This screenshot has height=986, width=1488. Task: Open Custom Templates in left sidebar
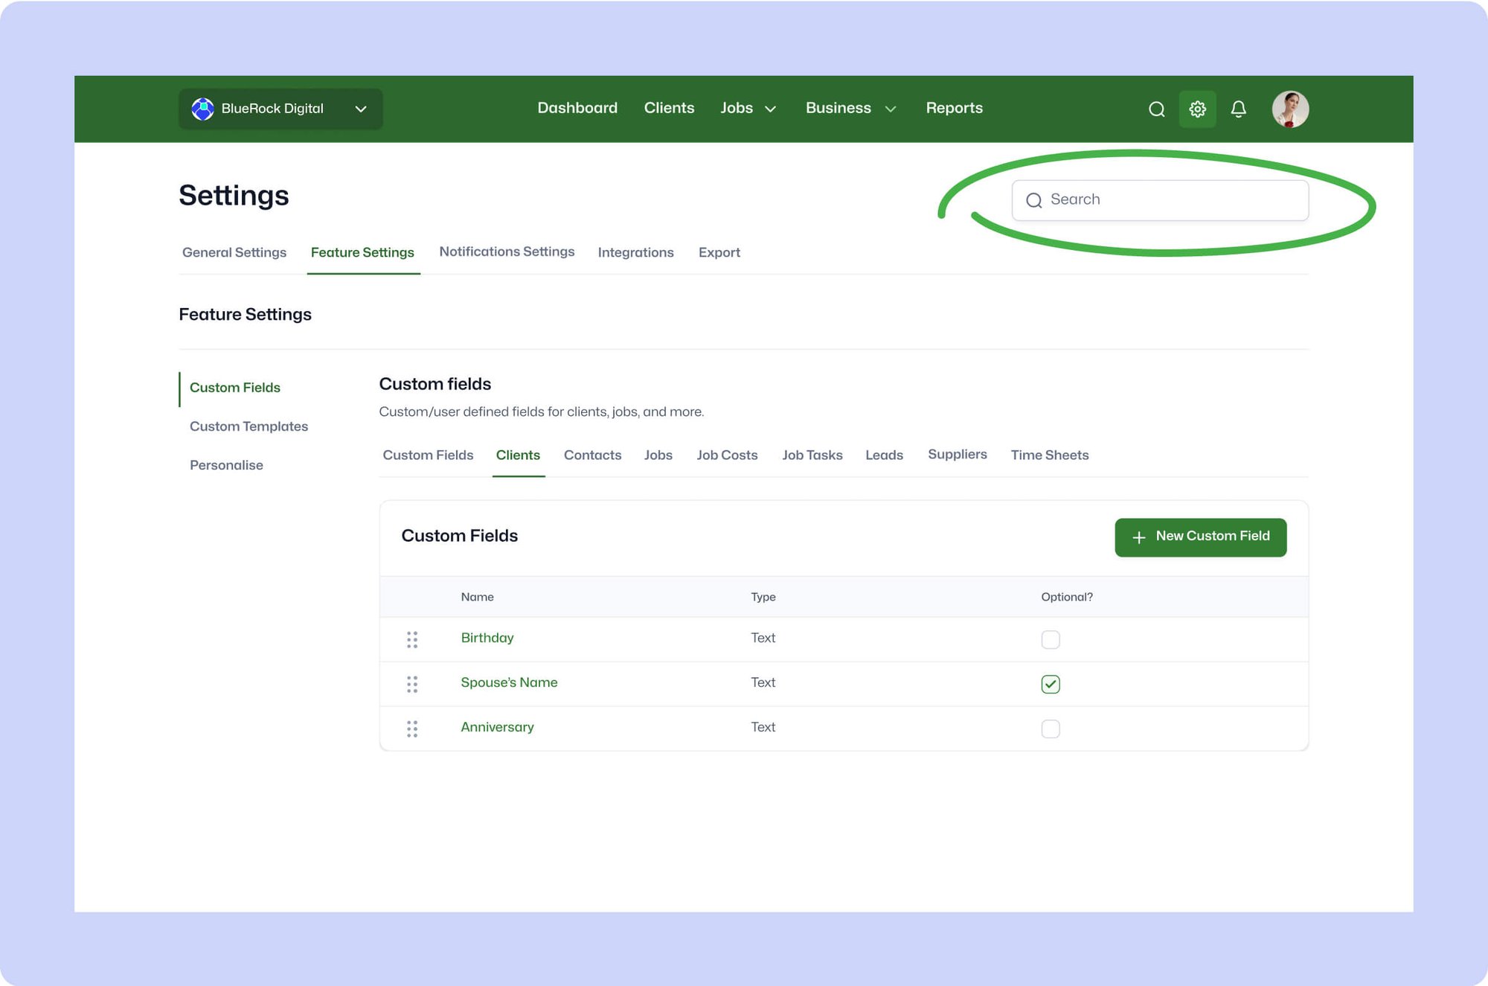coord(248,426)
